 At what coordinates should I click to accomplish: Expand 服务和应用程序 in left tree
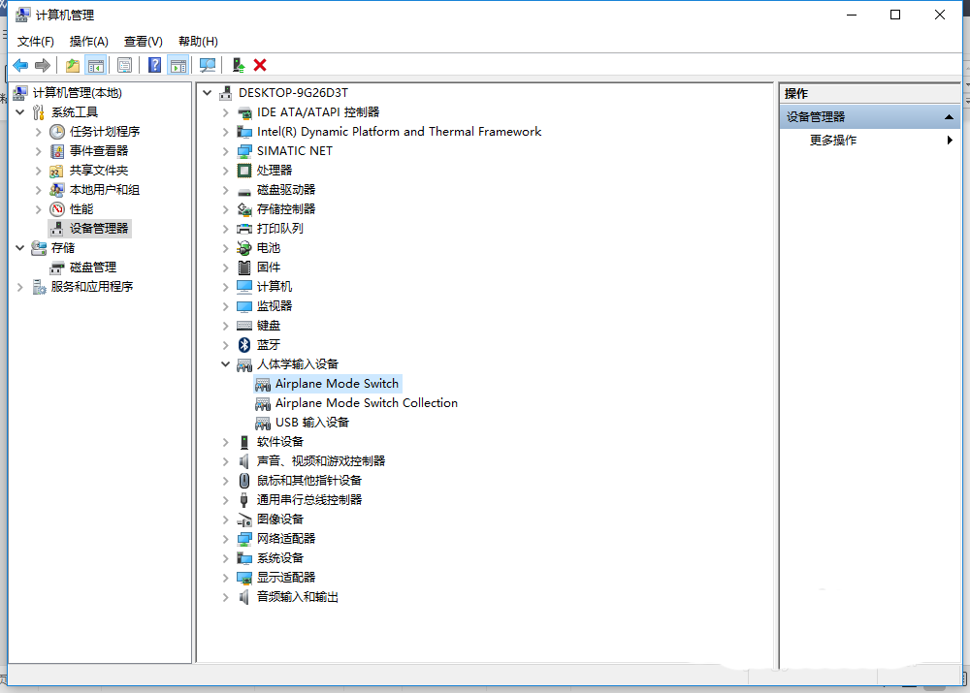pos(19,287)
